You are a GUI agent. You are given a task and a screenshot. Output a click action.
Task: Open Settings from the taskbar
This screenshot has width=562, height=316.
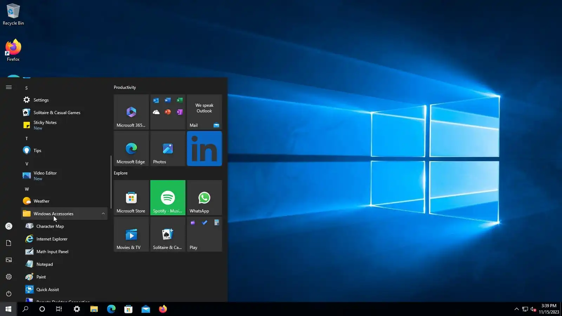click(77, 309)
